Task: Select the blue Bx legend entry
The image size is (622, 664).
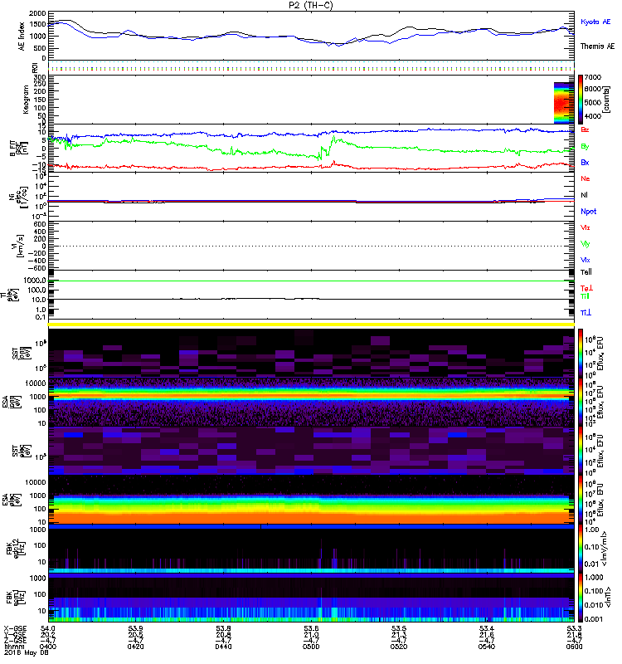Action: click(586, 162)
